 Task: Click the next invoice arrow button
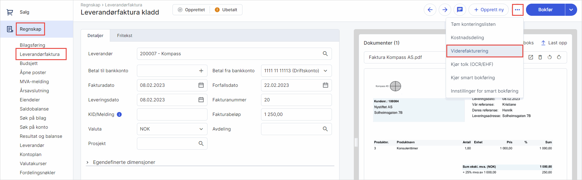445,10
